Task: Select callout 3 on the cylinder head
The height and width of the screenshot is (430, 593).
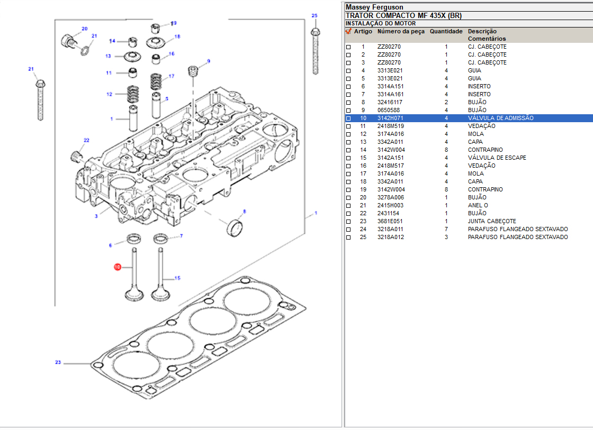Action: tap(96, 216)
